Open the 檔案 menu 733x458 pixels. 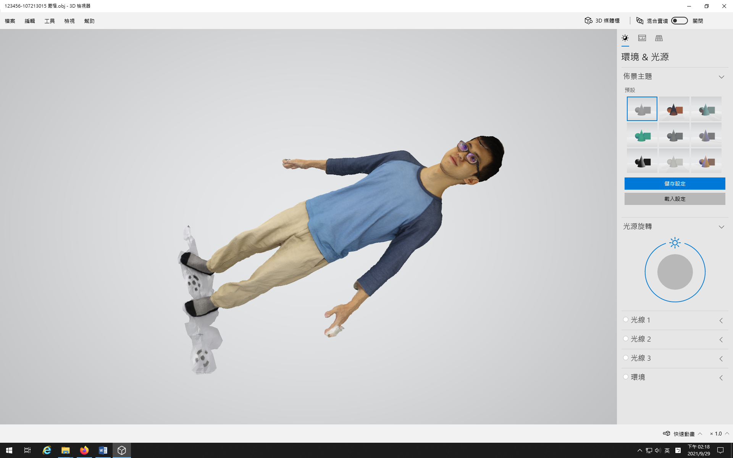click(10, 21)
